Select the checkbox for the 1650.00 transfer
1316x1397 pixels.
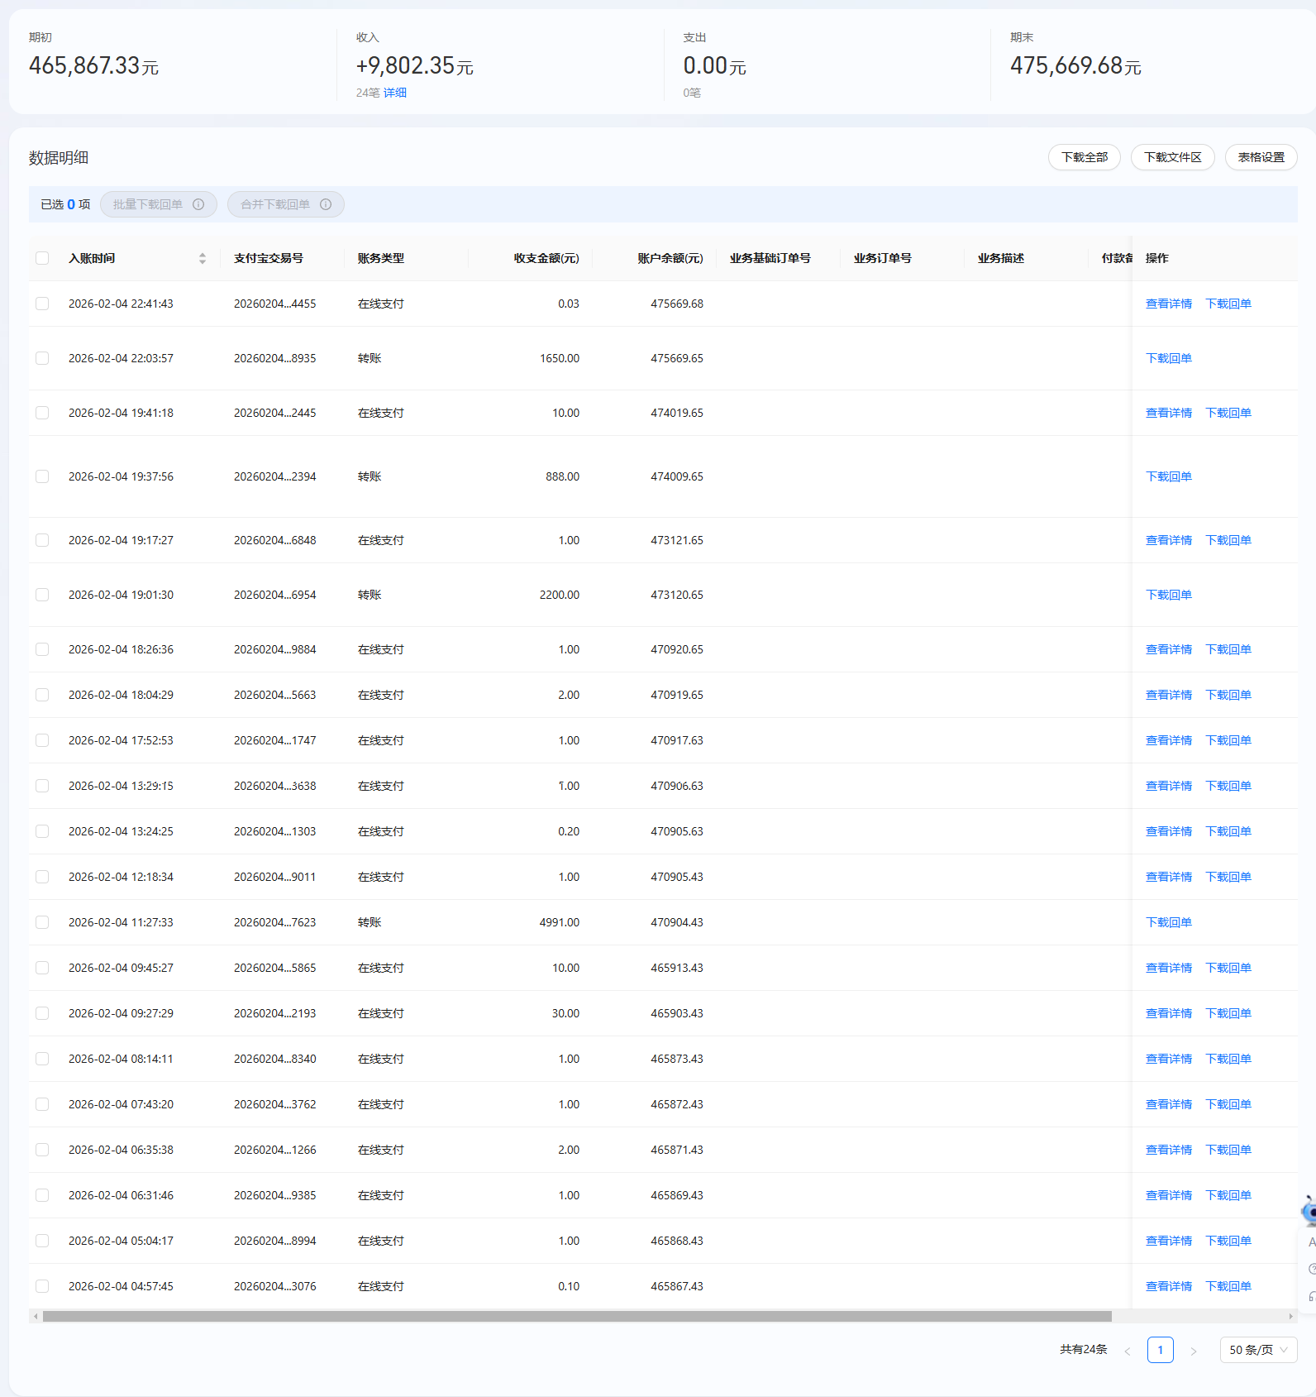[x=42, y=358]
